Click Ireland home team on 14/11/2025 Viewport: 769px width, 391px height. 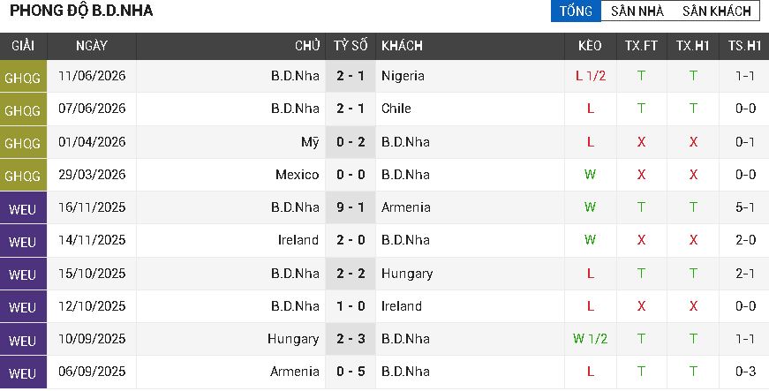298,240
